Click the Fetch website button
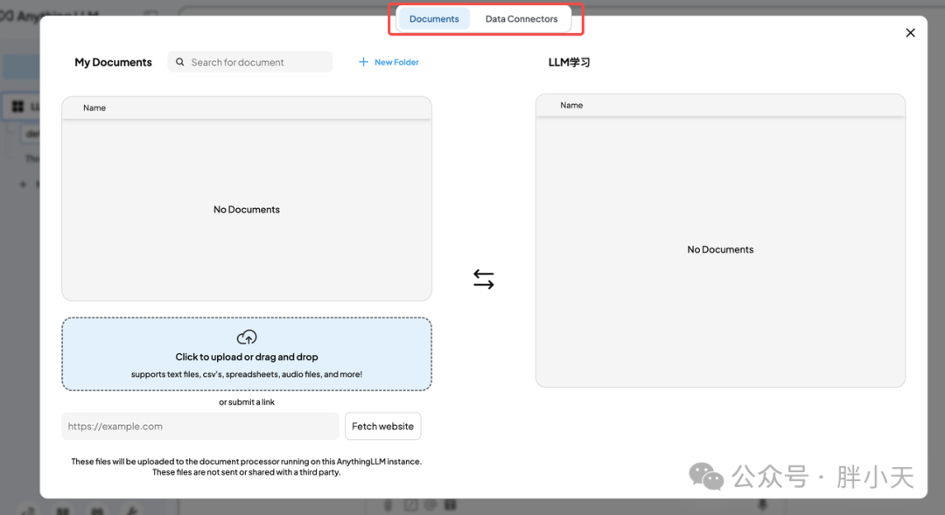This screenshot has height=515, width=945. point(382,427)
